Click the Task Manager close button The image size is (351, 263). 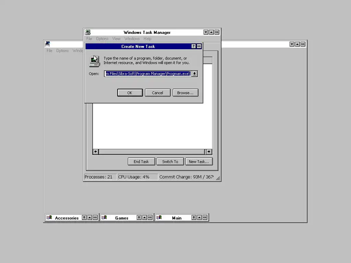click(x=217, y=32)
